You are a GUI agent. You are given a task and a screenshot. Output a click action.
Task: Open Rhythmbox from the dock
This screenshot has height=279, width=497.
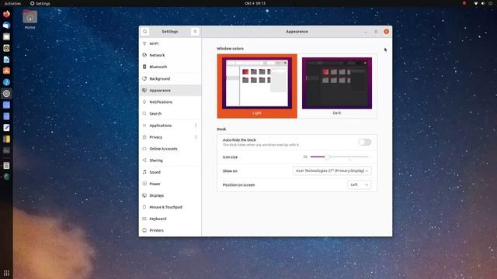point(6,48)
